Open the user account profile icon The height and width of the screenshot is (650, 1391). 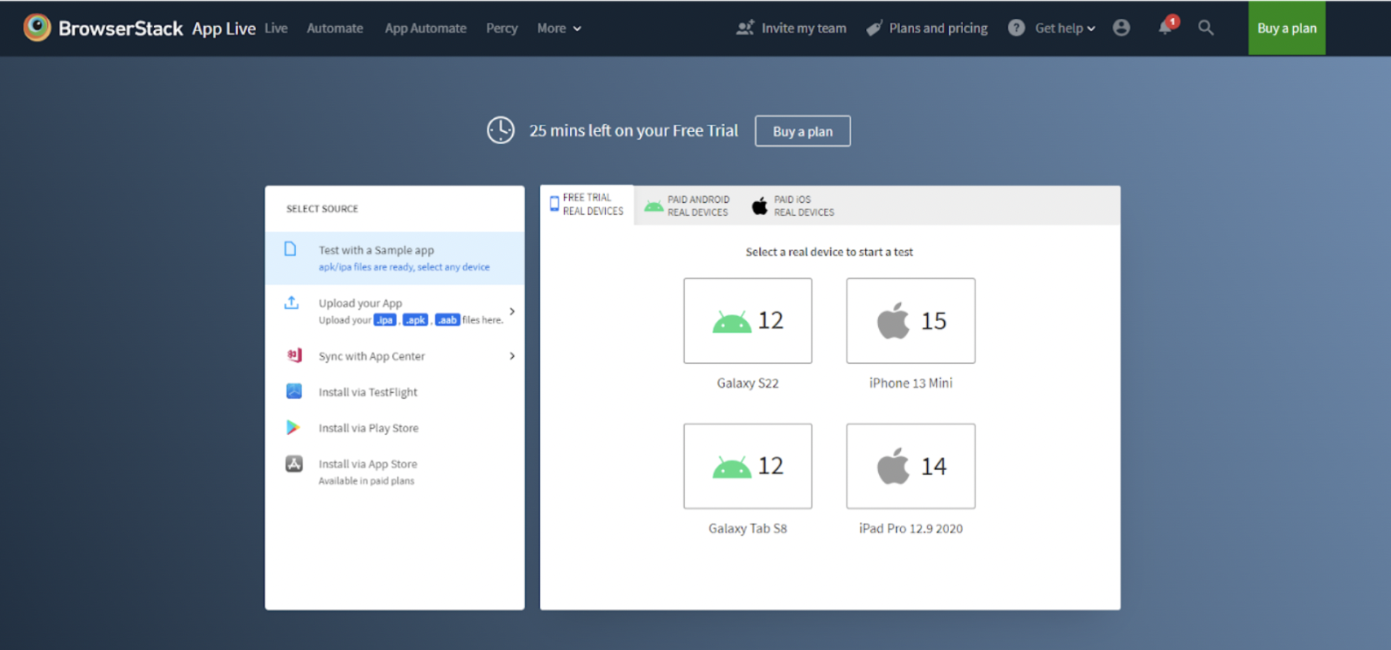click(x=1121, y=28)
